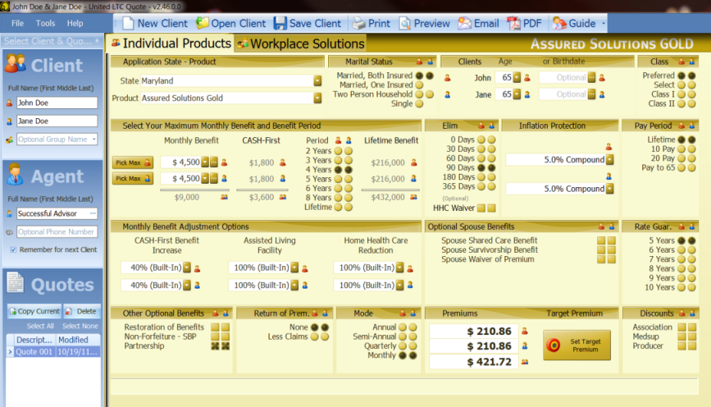Click the ellipsis button in Successful Advisor field
Screen dimensions: 711x407
coord(93,213)
